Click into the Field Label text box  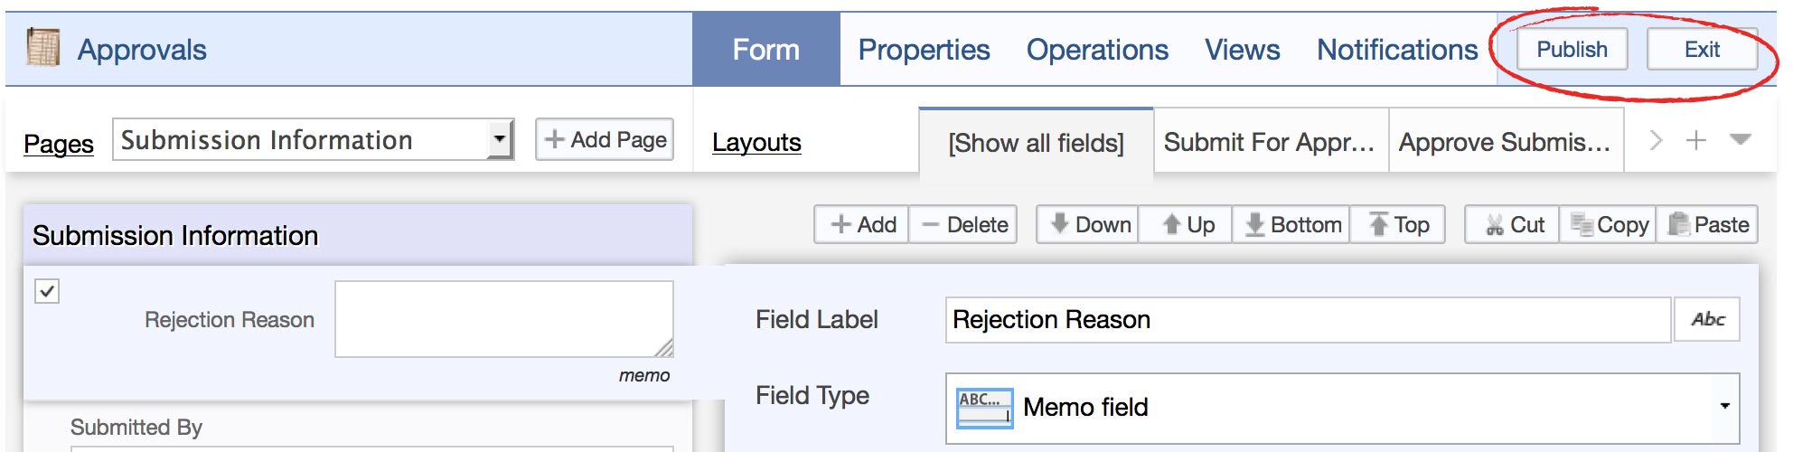tap(1308, 320)
